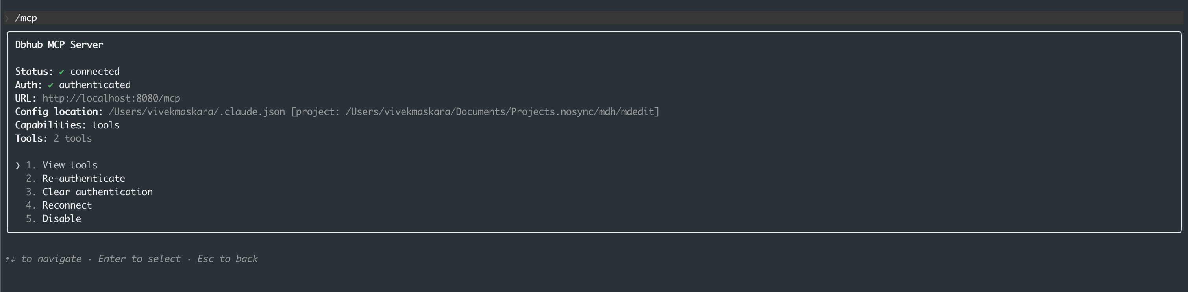Click the config path /Users/vivekmaskara/.claude.json

coord(196,111)
